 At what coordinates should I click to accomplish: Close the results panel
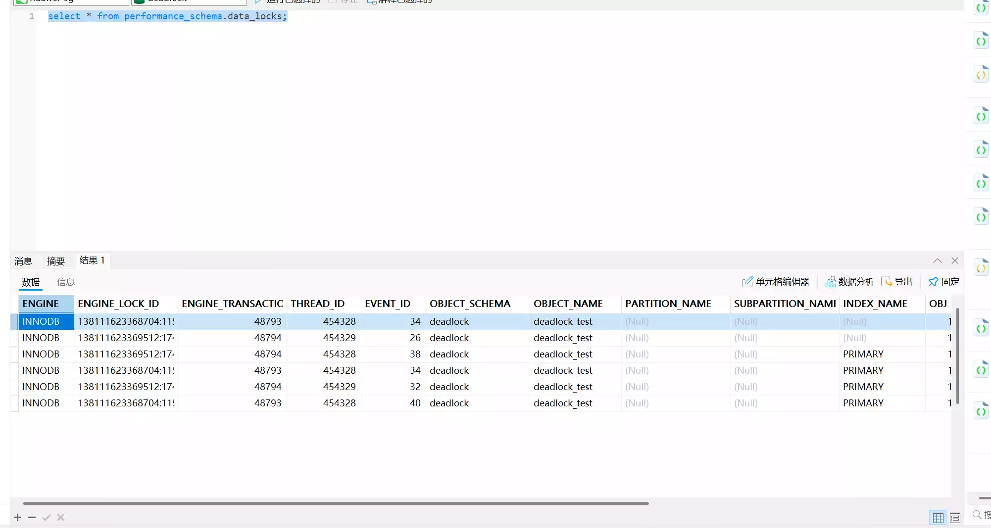pyautogui.click(x=955, y=261)
